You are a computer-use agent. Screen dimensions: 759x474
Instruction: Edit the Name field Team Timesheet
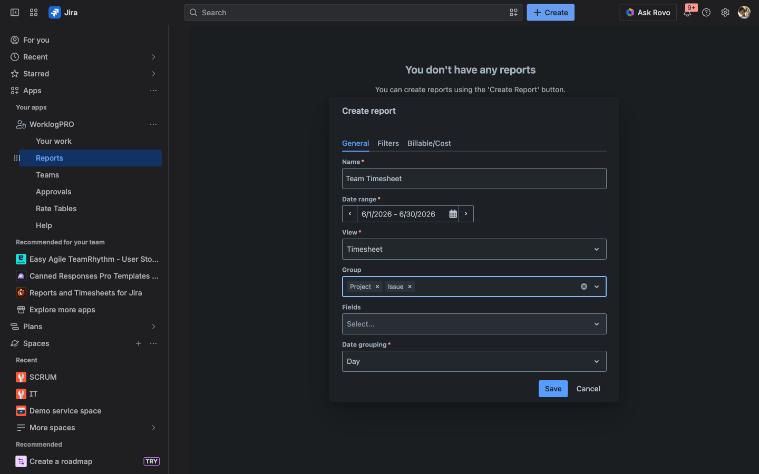474,179
